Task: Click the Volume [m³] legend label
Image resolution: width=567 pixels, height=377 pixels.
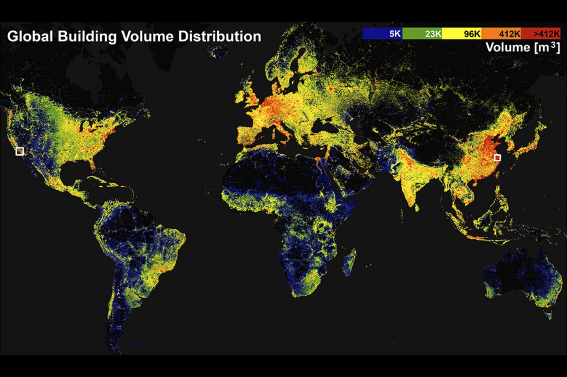Action: [523, 48]
